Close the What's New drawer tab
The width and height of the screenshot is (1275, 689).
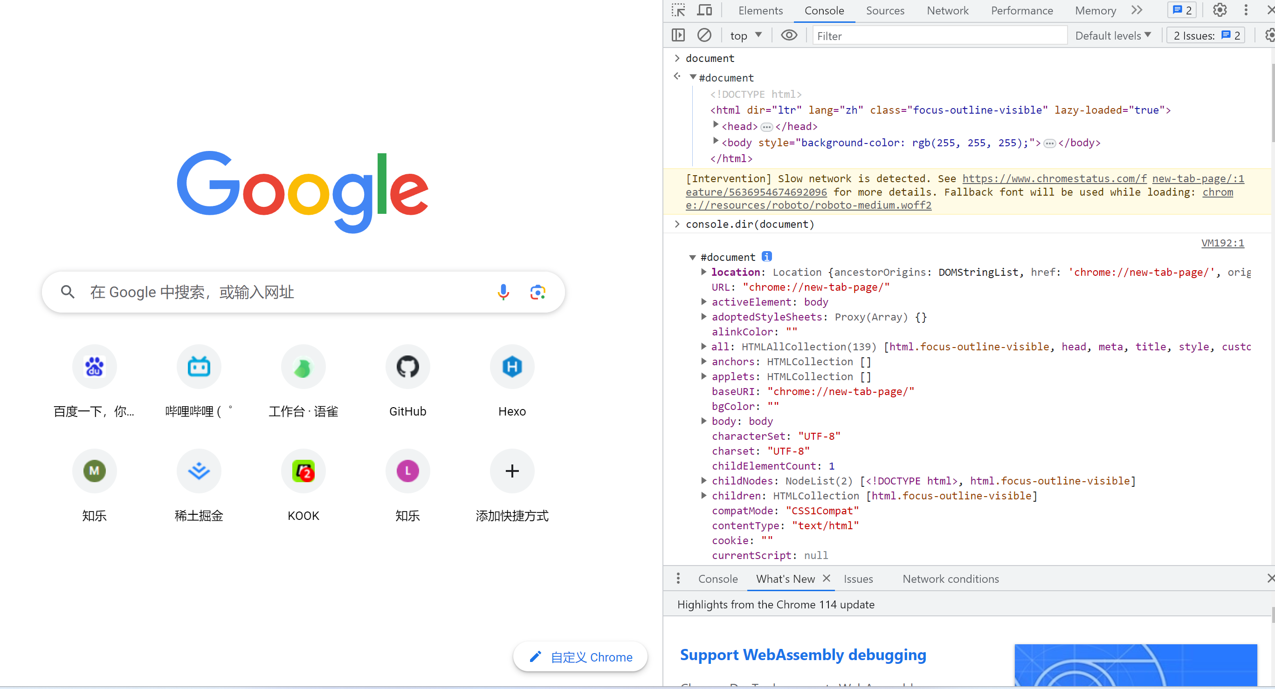click(827, 578)
